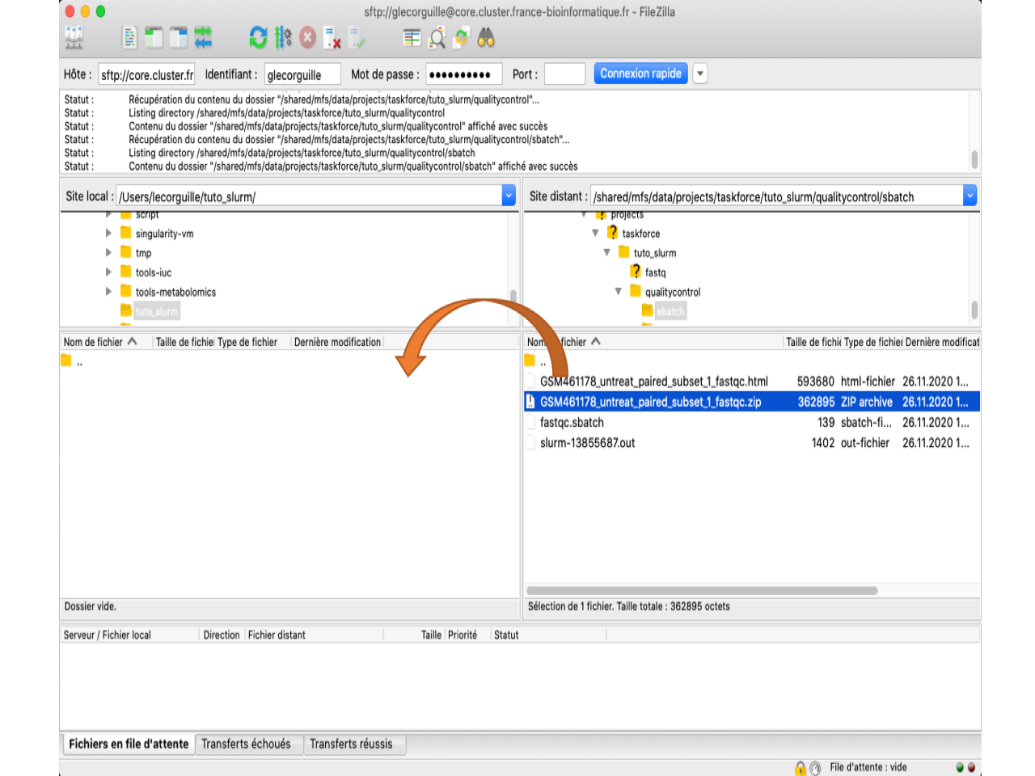Select the remote fastq folder

(x=655, y=272)
